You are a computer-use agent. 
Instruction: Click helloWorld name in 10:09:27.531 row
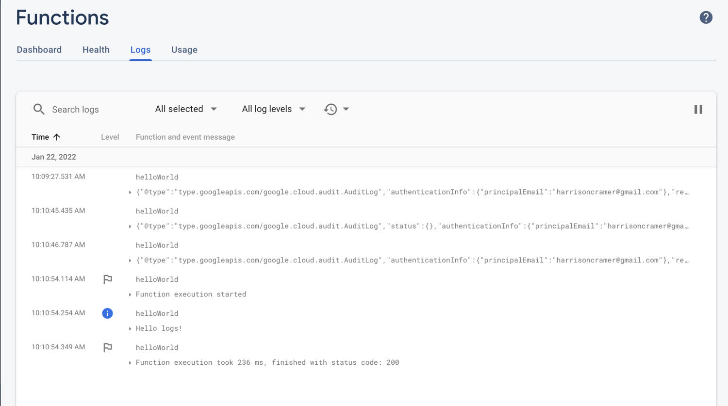(x=157, y=177)
